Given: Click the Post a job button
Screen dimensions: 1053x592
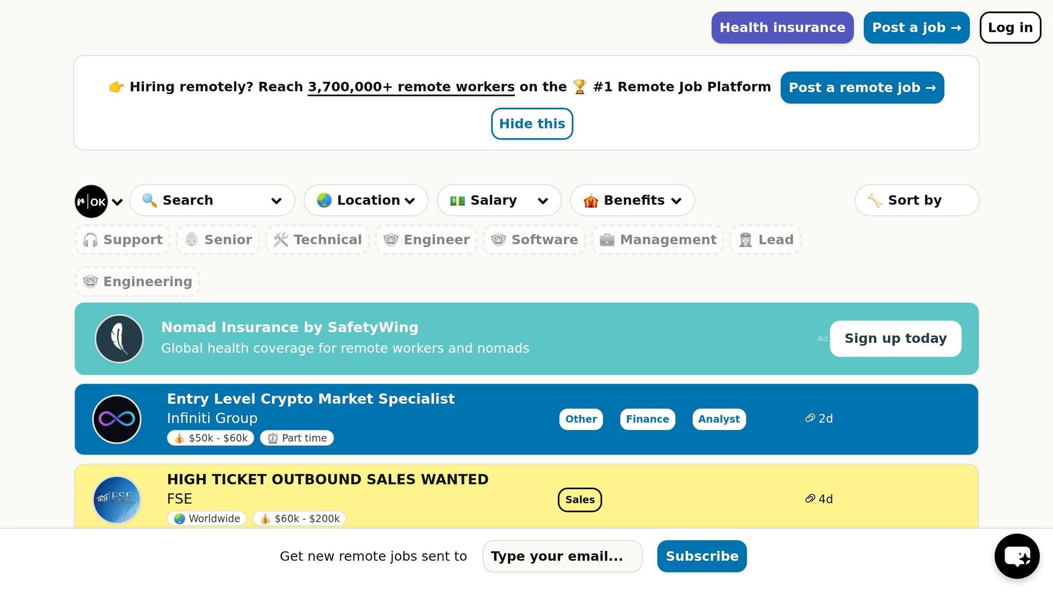Looking at the screenshot, I should (x=917, y=28).
